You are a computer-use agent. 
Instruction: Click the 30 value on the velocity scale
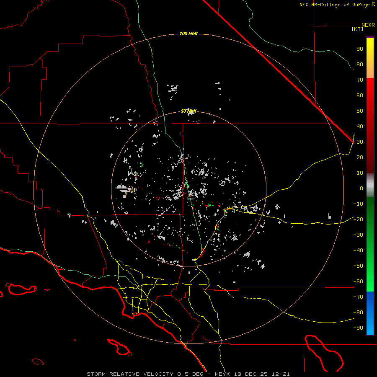[360, 142]
